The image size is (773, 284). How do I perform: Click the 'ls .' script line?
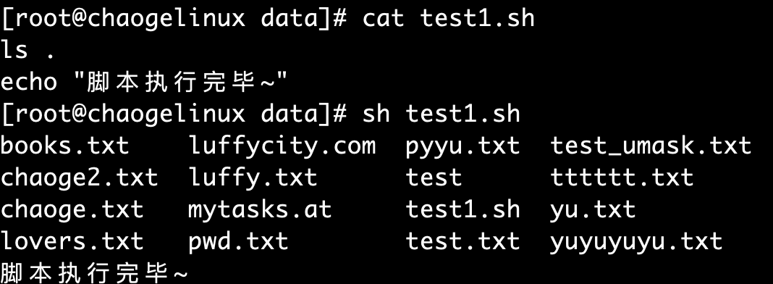28,50
